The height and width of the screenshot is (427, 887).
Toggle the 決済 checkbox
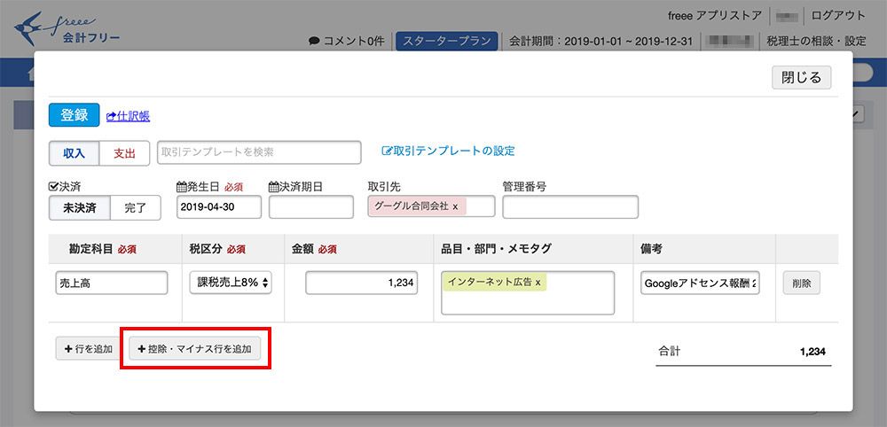tap(54, 187)
